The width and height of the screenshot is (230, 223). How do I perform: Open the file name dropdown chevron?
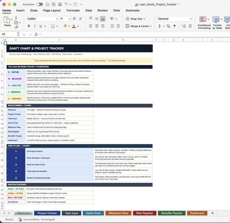point(178,4)
